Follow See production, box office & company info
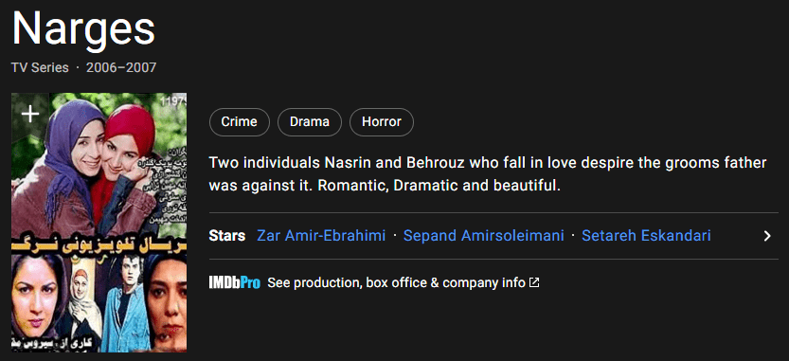789x361 pixels. tap(396, 283)
